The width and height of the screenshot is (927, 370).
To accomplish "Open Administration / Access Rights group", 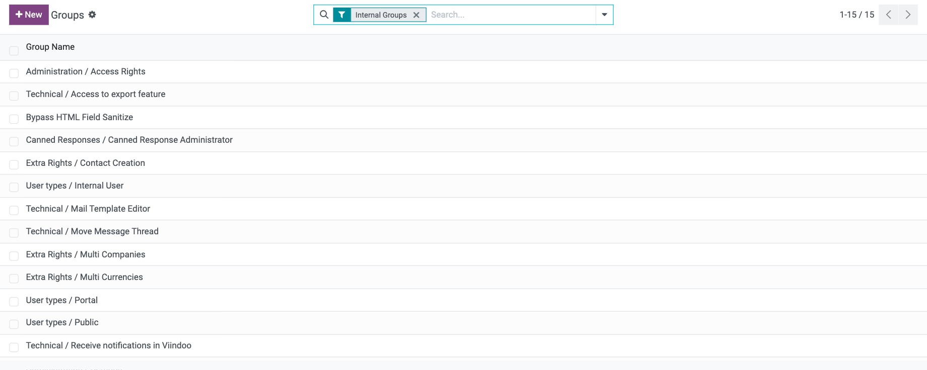I will pos(86,71).
